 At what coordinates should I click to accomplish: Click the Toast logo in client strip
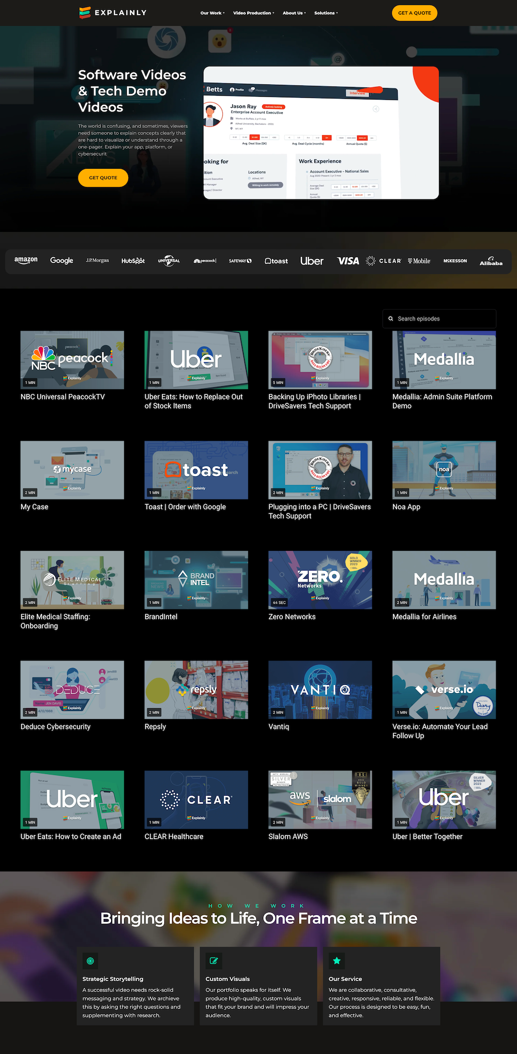276,261
